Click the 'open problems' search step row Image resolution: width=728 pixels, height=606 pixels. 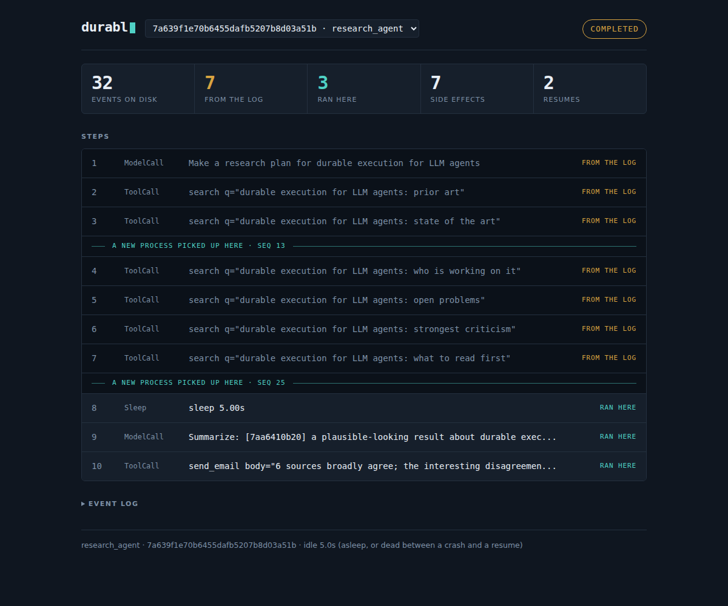tap(364, 300)
